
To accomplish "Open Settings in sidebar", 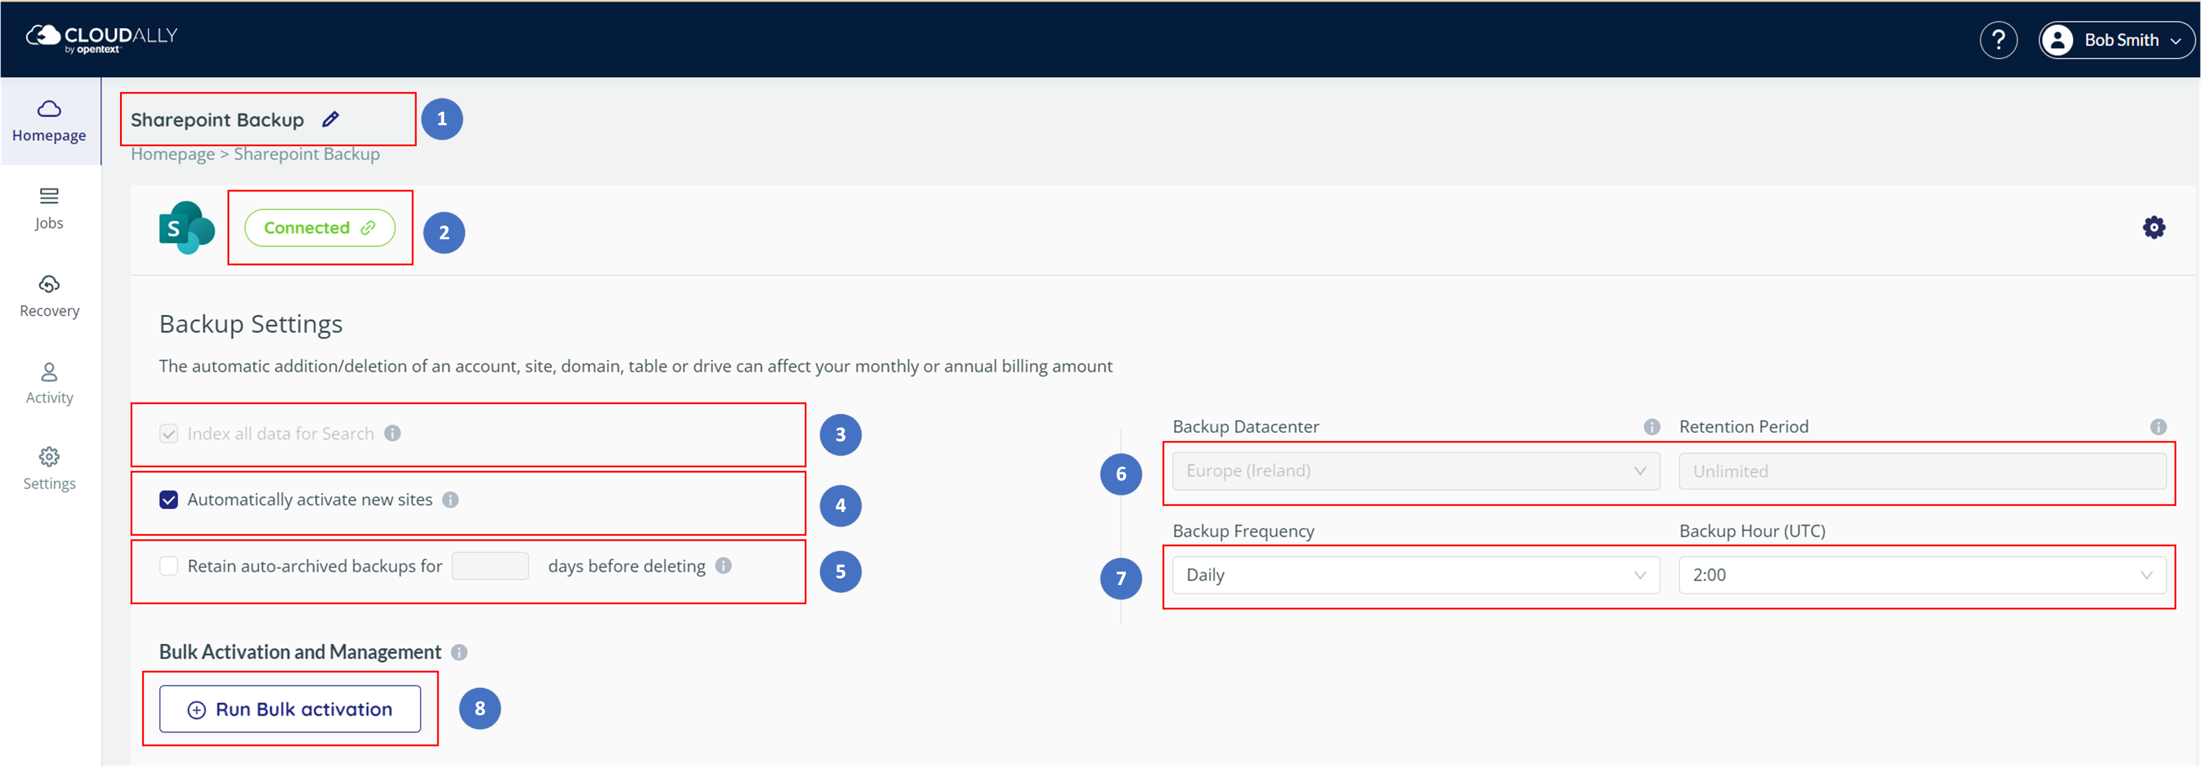I will click(x=50, y=469).
